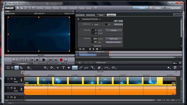Open program settings with the gears icon
This screenshot has width=187, height=105.
(x=30, y=8)
